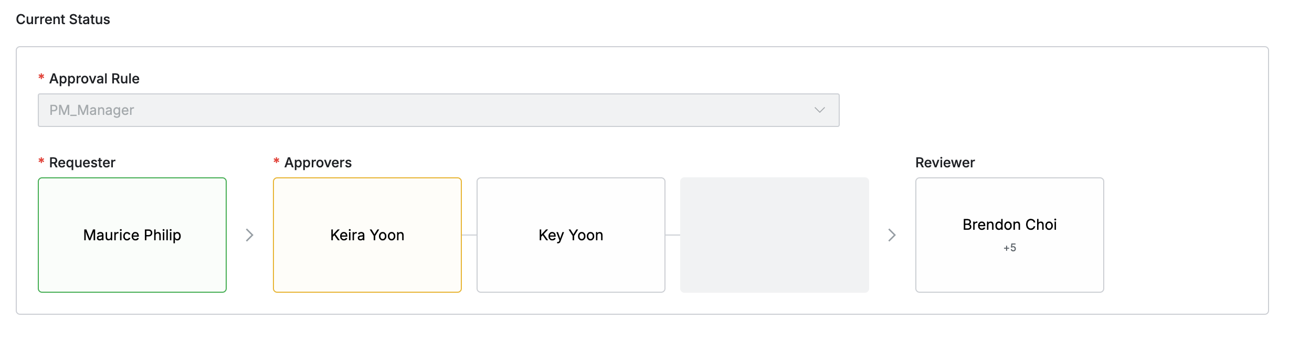Click the arrow before the Reviewer card
This screenshot has height=341, width=1289.
[x=892, y=235]
